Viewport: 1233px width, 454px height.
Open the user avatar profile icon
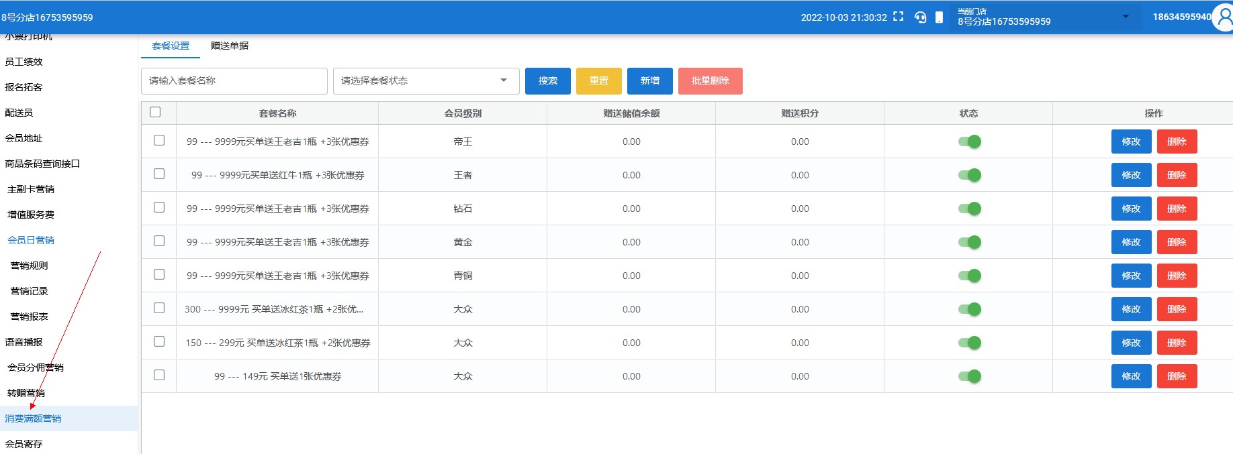click(x=1224, y=17)
